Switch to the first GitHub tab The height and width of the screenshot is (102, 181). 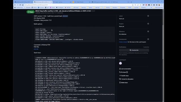pyautogui.click(x=23, y=2)
